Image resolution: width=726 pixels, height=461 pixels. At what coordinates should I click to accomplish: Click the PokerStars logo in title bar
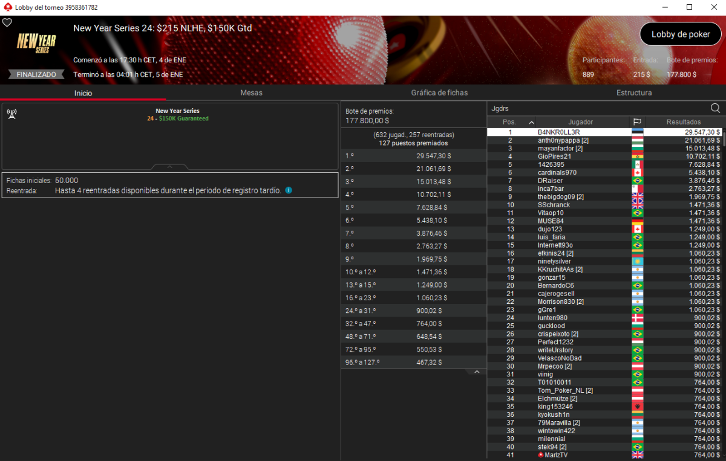(x=7, y=7)
